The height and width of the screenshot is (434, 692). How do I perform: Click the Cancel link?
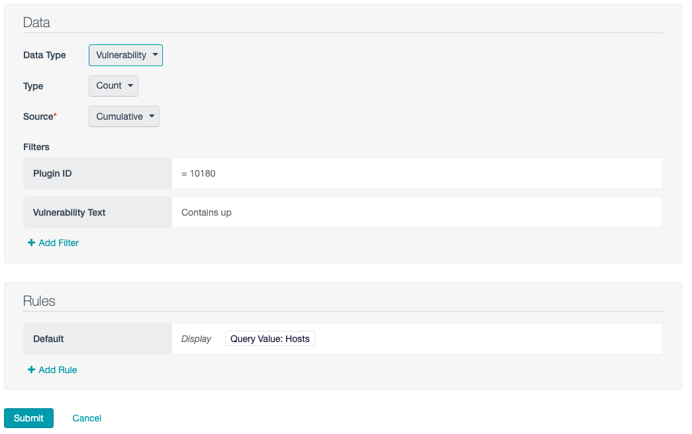87,418
